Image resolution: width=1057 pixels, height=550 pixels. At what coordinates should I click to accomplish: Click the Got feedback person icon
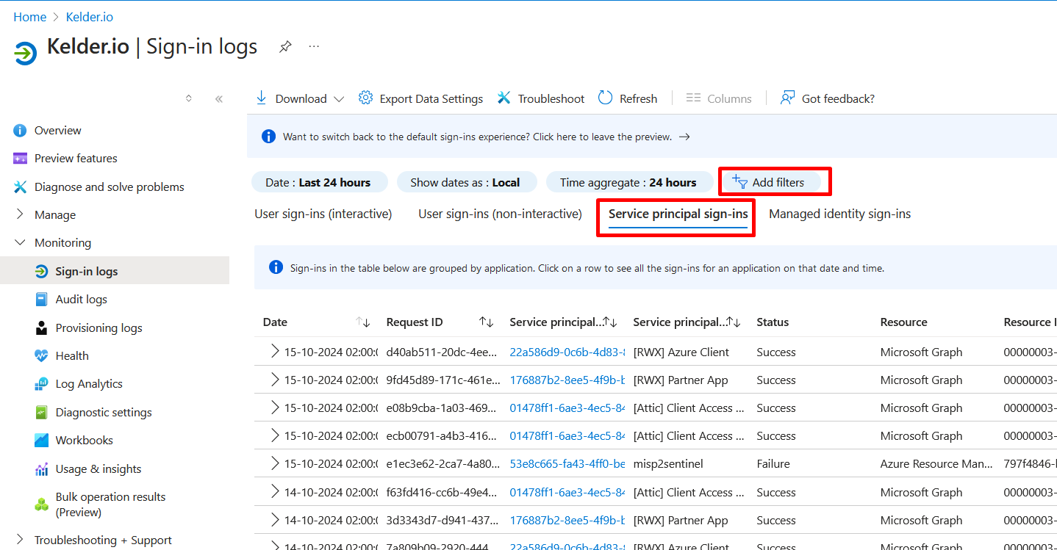[x=787, y=98]
